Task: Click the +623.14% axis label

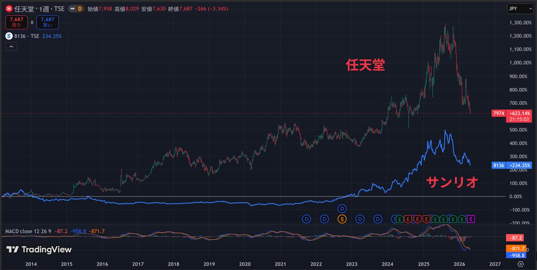Action: pos(520,113)
